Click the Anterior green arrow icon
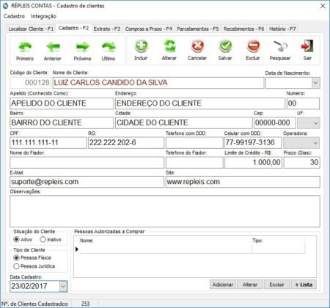This screenshot has height=308, width=330. [x=53, y=46]
